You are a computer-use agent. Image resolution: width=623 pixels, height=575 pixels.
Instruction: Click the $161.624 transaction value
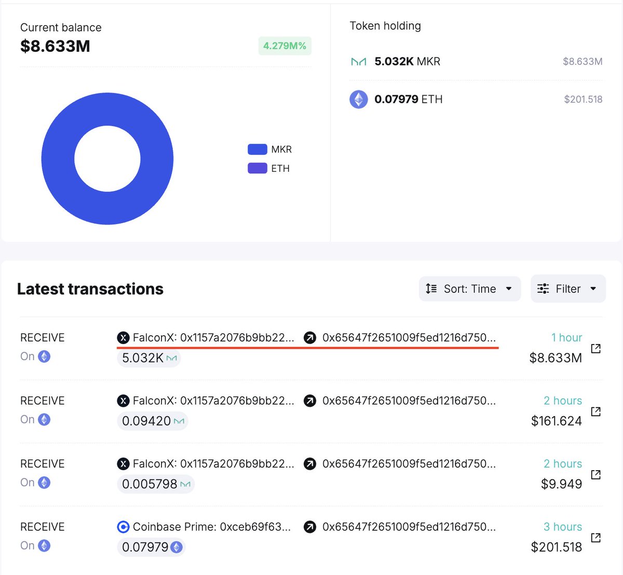pyautogui.click(x=557, y=421)
